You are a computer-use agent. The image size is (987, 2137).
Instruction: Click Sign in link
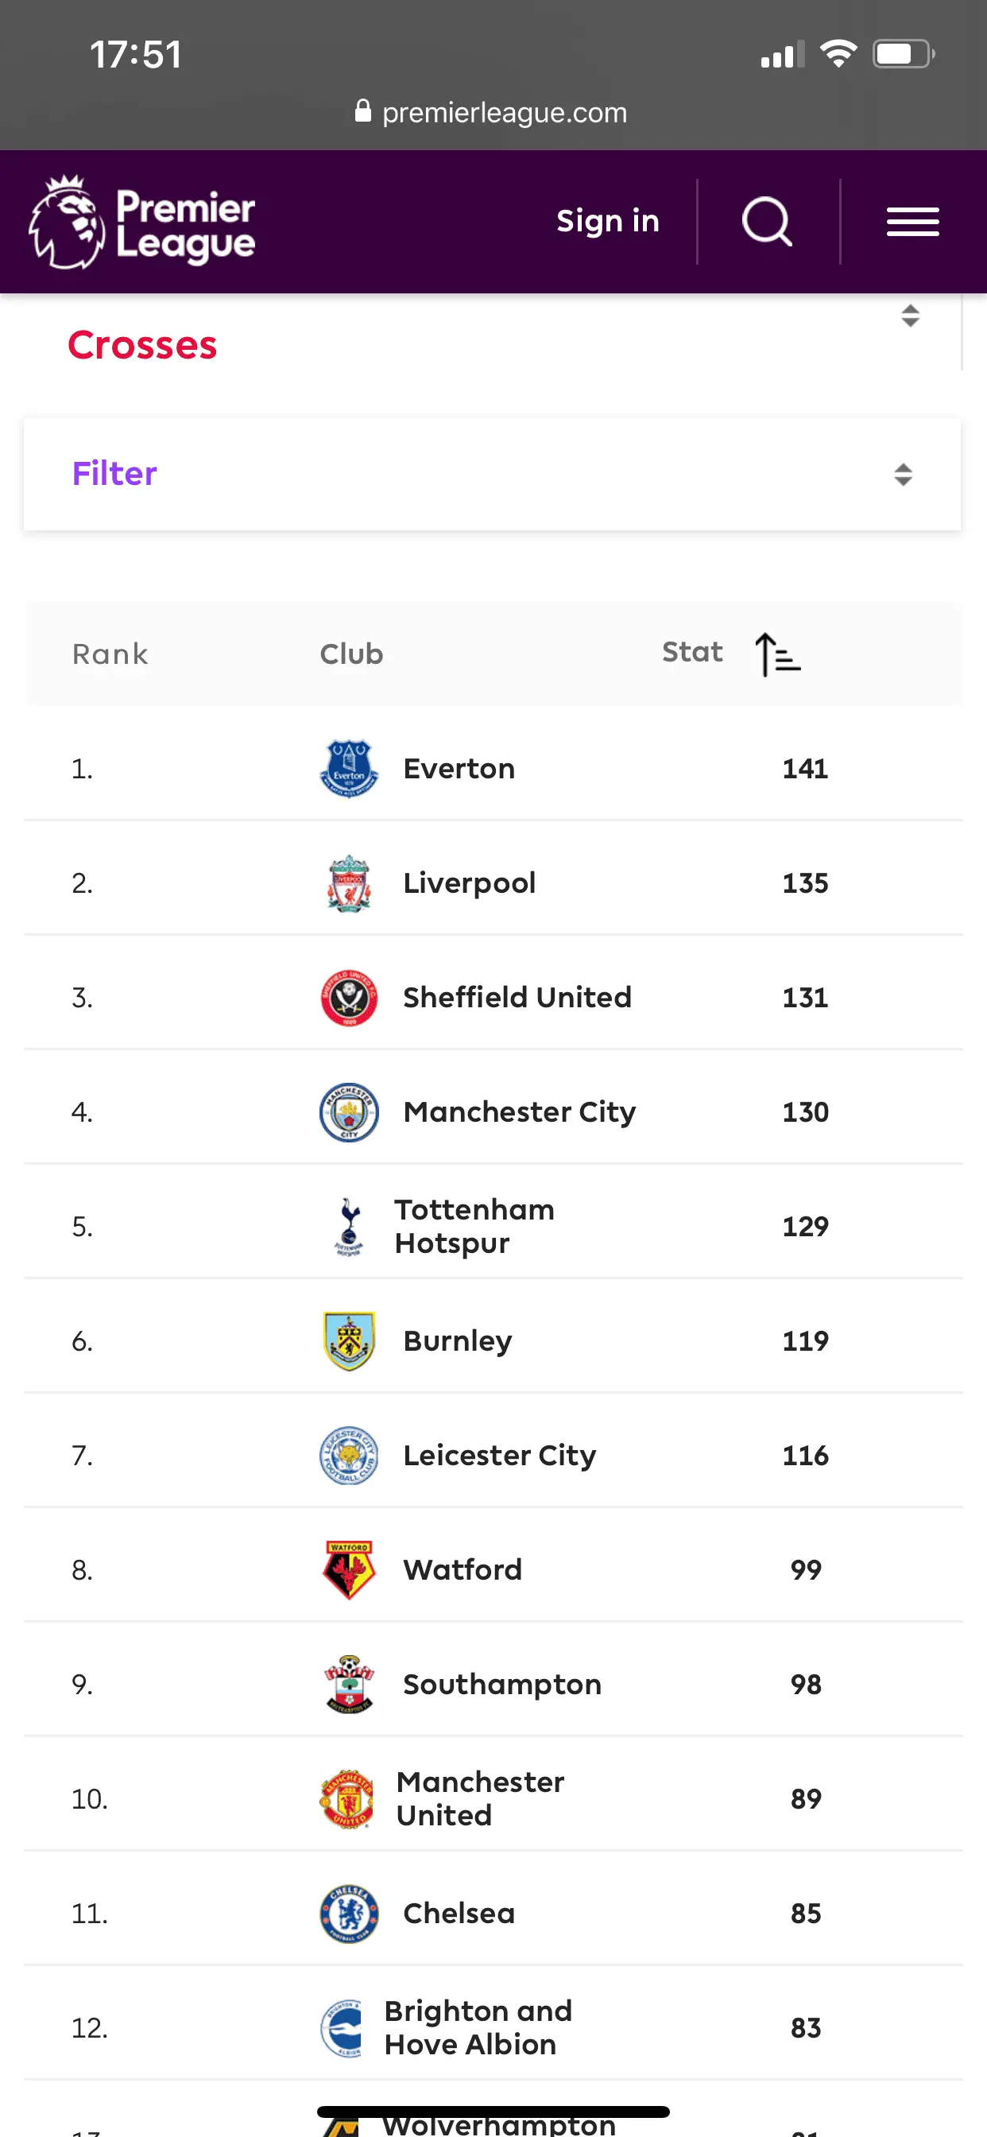(608, 222)
